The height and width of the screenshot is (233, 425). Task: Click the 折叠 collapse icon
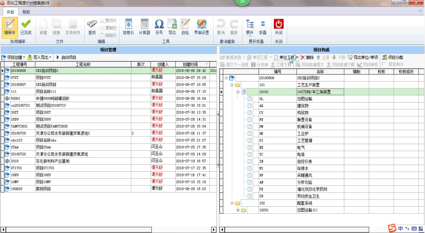point(263,27)
